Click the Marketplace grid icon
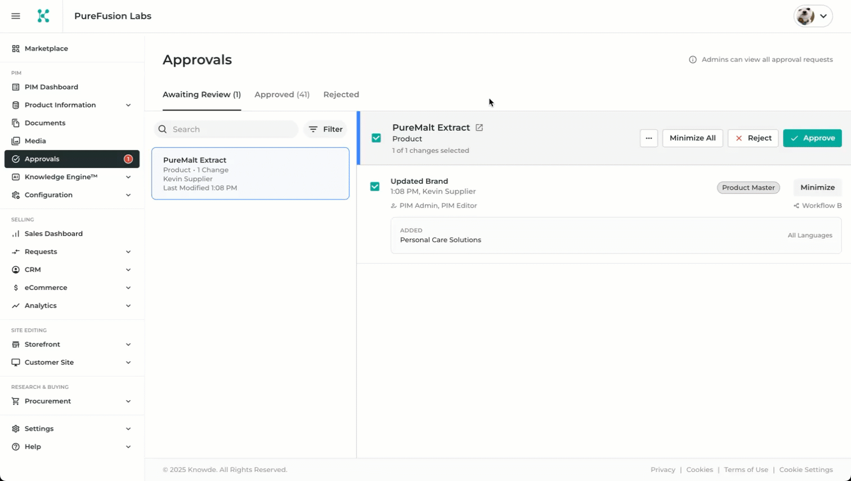 [x=16, y=49]
